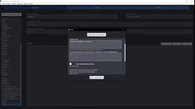
Task: Open the Command Type dropdown
Action: (159, 16)
